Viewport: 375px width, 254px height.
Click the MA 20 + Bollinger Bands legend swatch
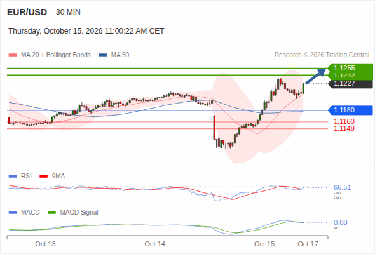(13, 55)
